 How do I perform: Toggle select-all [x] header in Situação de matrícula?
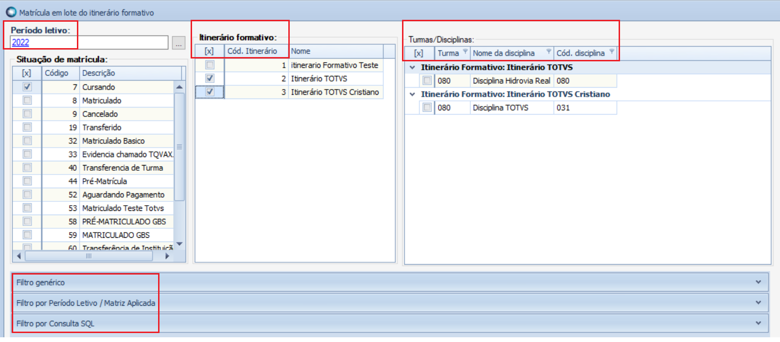[26, 73]
